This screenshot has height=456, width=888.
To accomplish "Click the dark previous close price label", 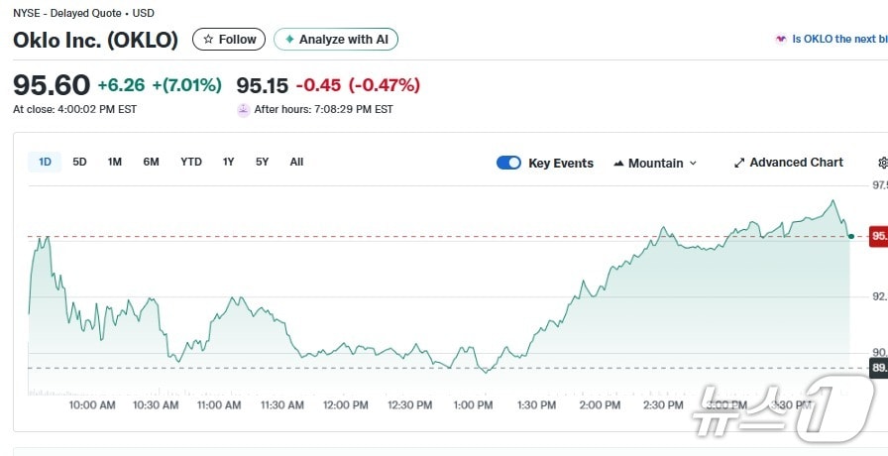I will (x=878, y=368).
